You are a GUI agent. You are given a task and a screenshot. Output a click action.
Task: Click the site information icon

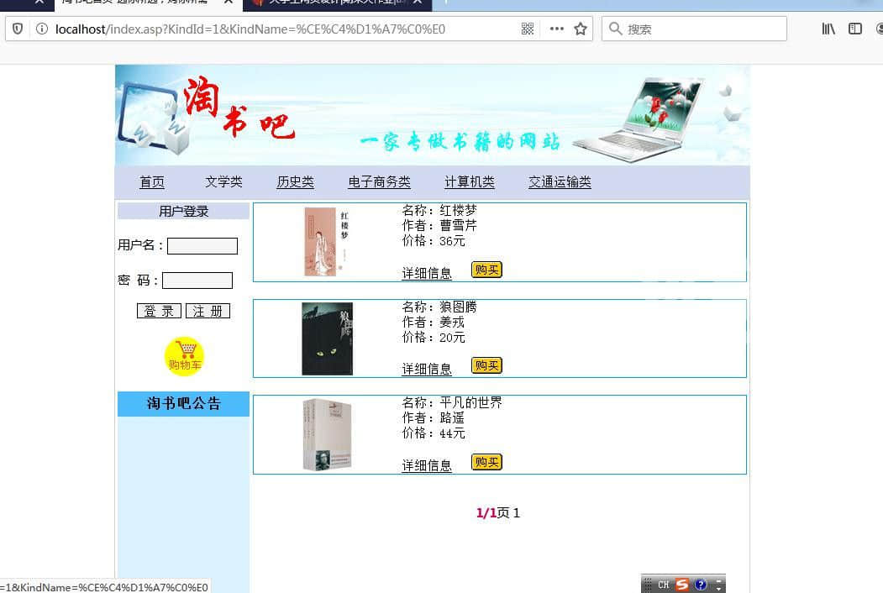coord(41,29)
